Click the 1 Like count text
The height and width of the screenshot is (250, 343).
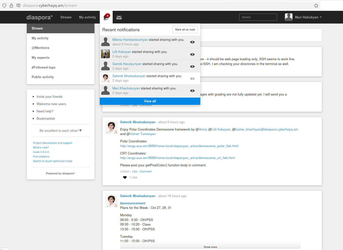[x=133, y=177]
